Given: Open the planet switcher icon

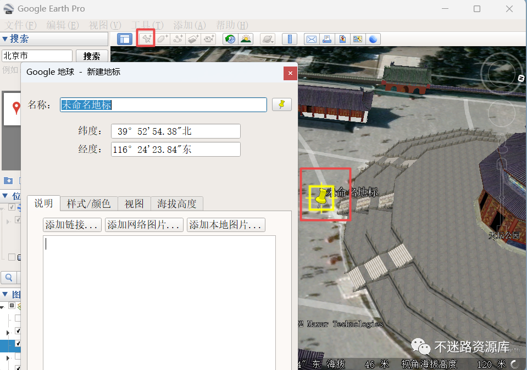Looking at the screenshot, I should click(x=268, y=39).
